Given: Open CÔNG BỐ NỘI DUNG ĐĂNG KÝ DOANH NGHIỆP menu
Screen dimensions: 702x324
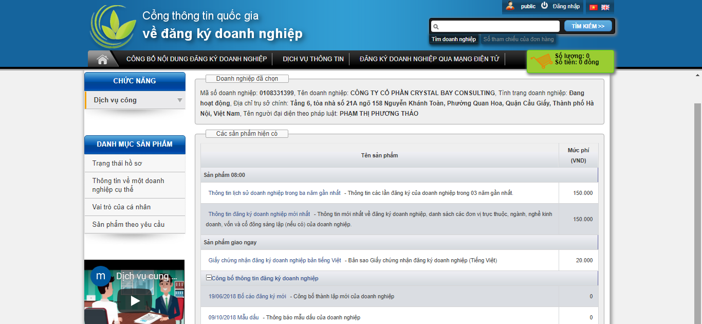Looking at the screenshot, I should click(197, 59).
